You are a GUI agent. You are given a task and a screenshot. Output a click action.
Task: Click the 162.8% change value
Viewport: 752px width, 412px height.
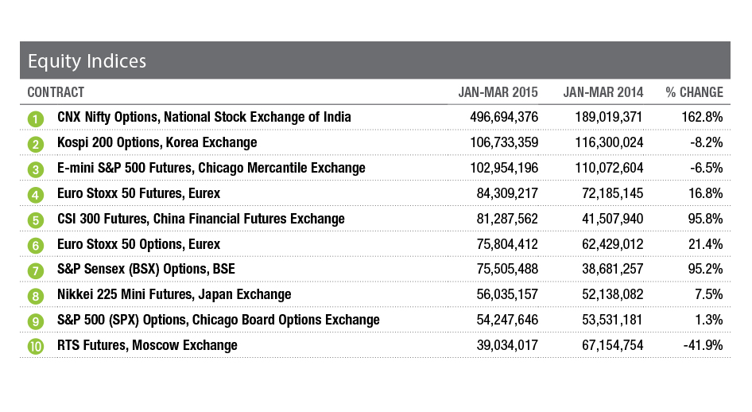coord(704,118)
